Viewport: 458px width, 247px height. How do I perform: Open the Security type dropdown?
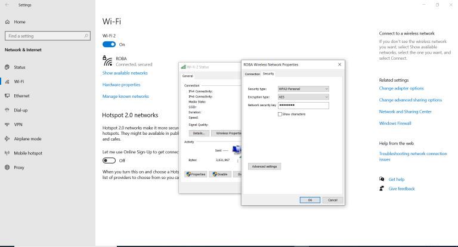tap(304, 89)
